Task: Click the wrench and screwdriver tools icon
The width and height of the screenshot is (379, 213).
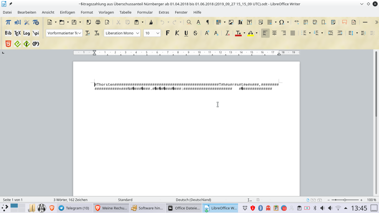Action: 27,22
